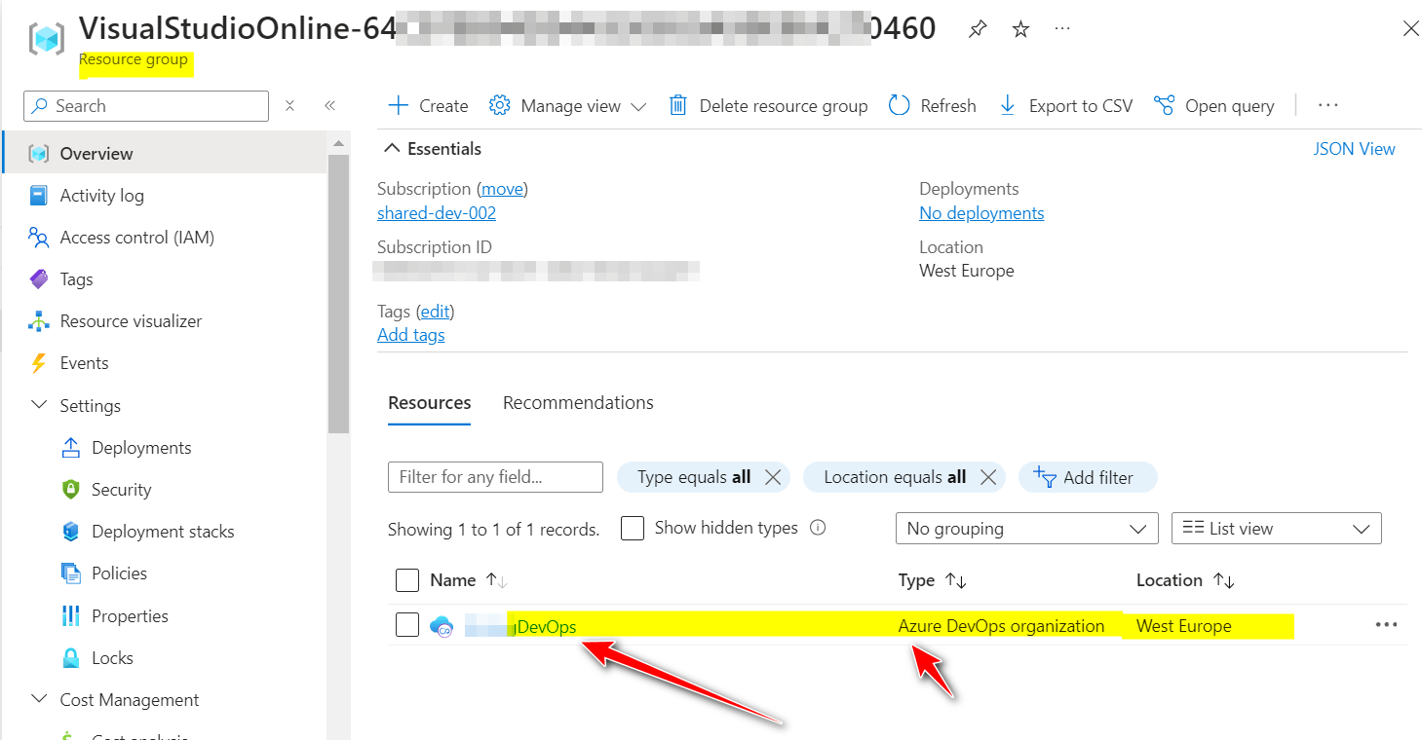This screenshot has height=740, width=1422.
Task: Click the Events lightning bolt icon
Action: pyautogui.click(x=39, y=363)
